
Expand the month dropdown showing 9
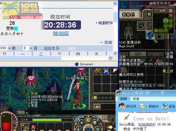(31, 48)
